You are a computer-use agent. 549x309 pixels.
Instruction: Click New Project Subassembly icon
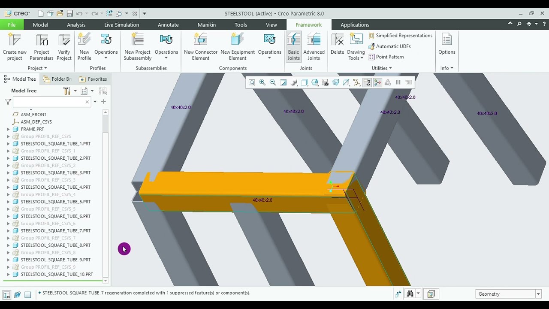click(x=137, y=40)
